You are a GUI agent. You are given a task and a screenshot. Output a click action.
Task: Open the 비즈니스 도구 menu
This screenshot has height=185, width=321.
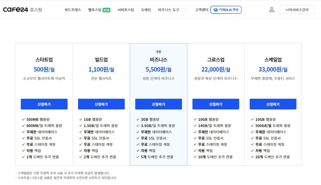click(168, 10)
